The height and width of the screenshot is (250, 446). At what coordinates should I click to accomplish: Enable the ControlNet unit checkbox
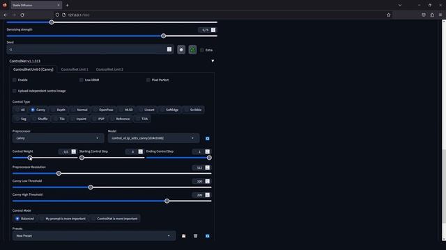click(15, 80)
